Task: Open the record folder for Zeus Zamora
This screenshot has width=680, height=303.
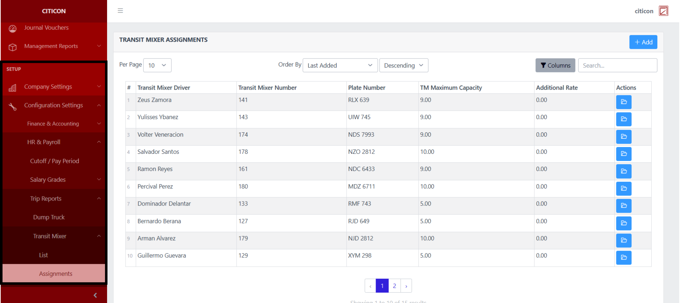Action: pos(624,102)
